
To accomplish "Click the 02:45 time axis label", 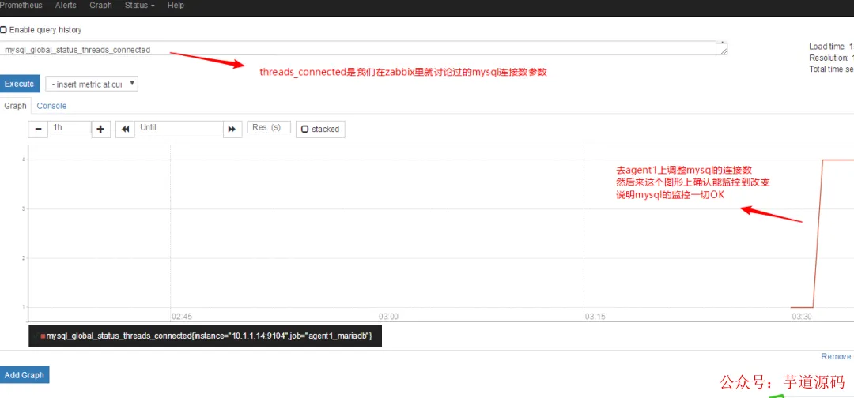I will (181, 316).
